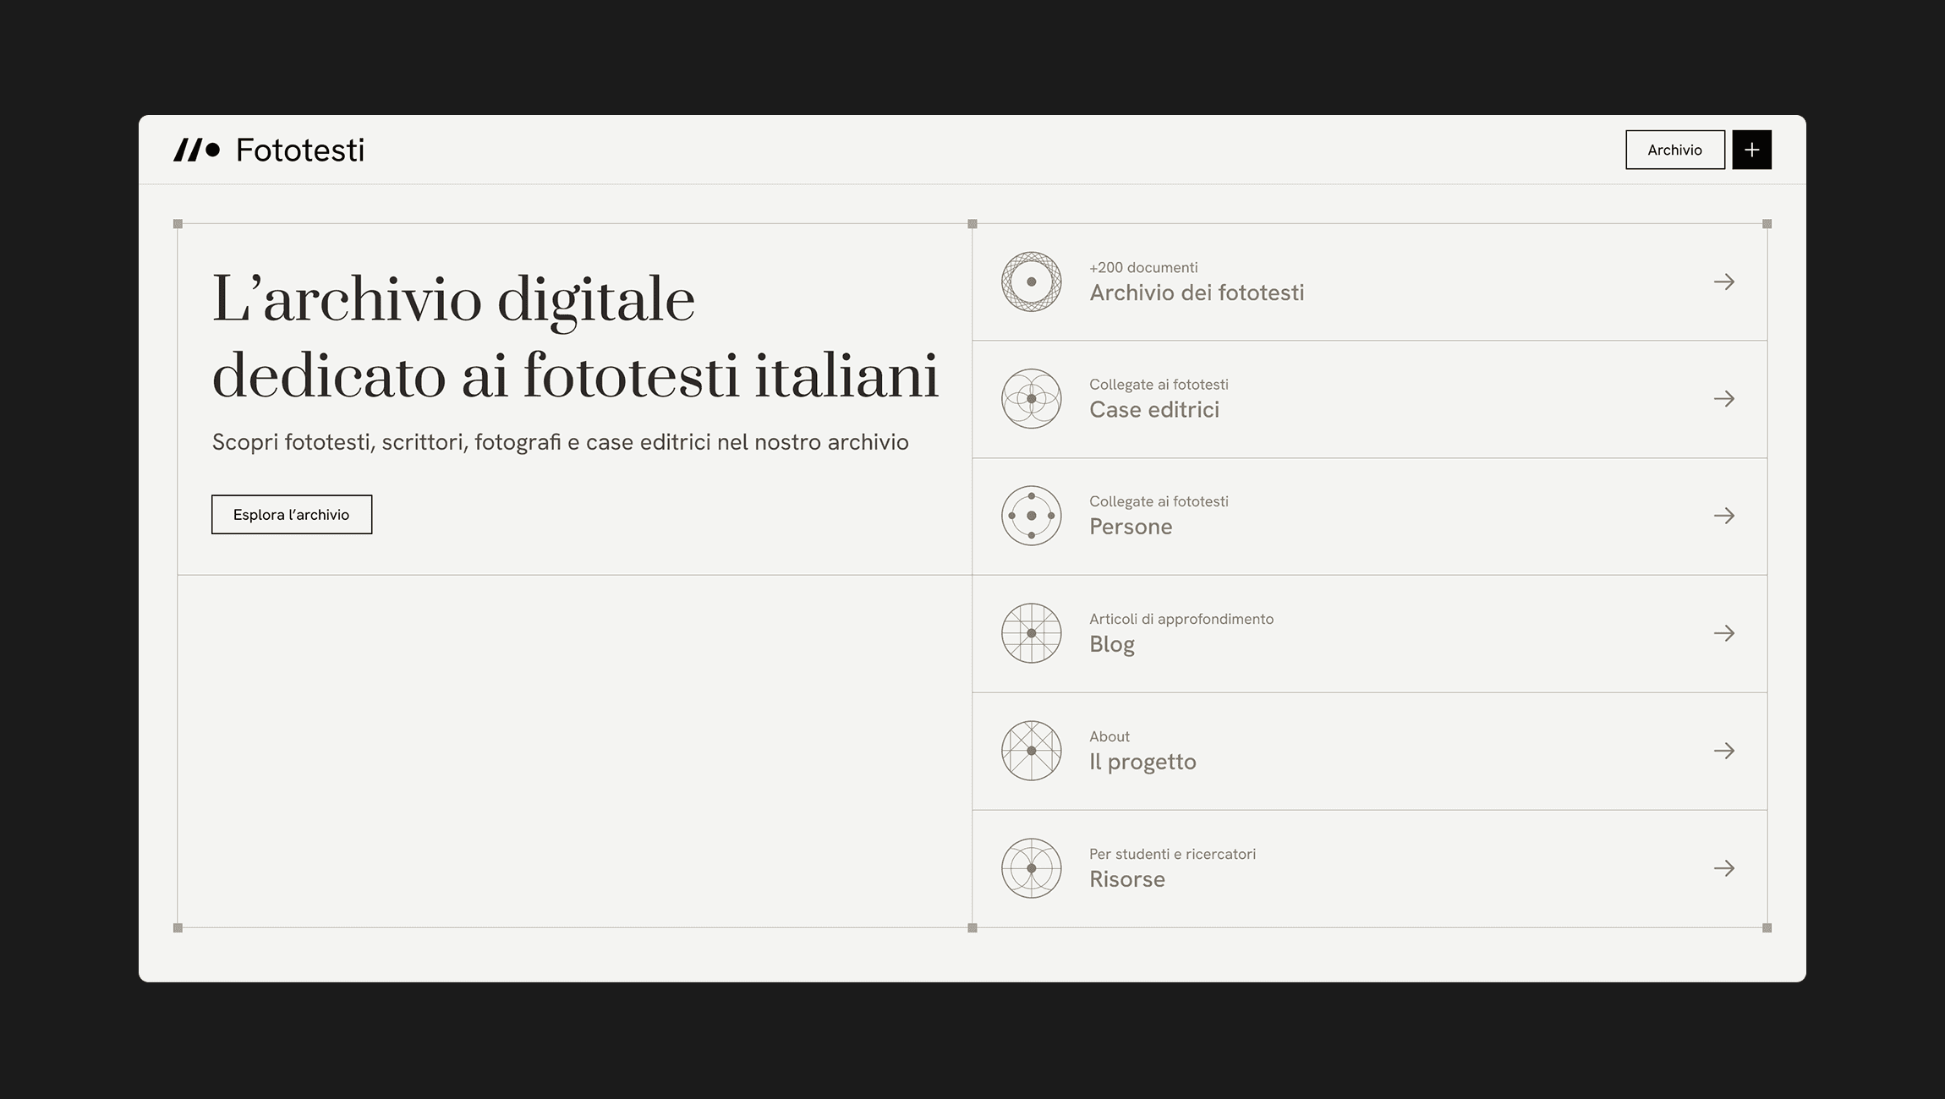
Task: Click the Case editrici circle icon
Action: [1031, 399]
